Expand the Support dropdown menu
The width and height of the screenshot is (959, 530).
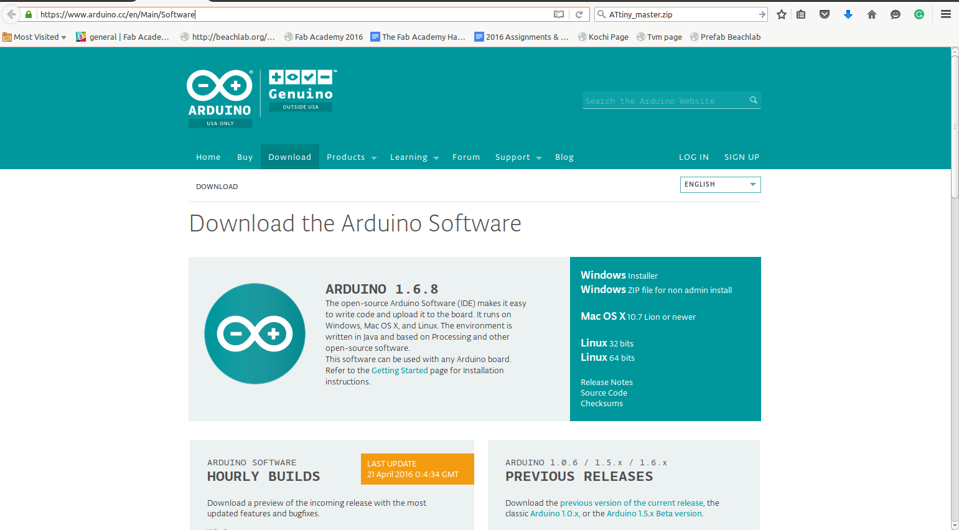518,157
